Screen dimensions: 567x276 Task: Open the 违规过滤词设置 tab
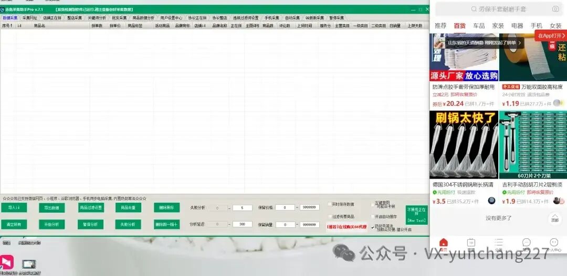[246, 18]
